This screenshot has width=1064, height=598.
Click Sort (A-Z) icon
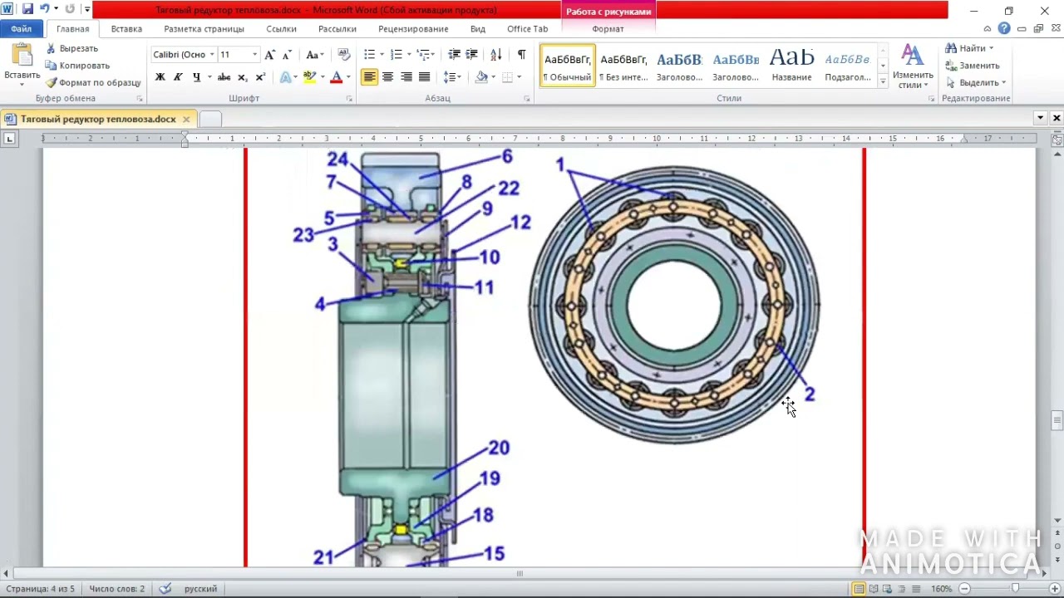pos(496,55)
